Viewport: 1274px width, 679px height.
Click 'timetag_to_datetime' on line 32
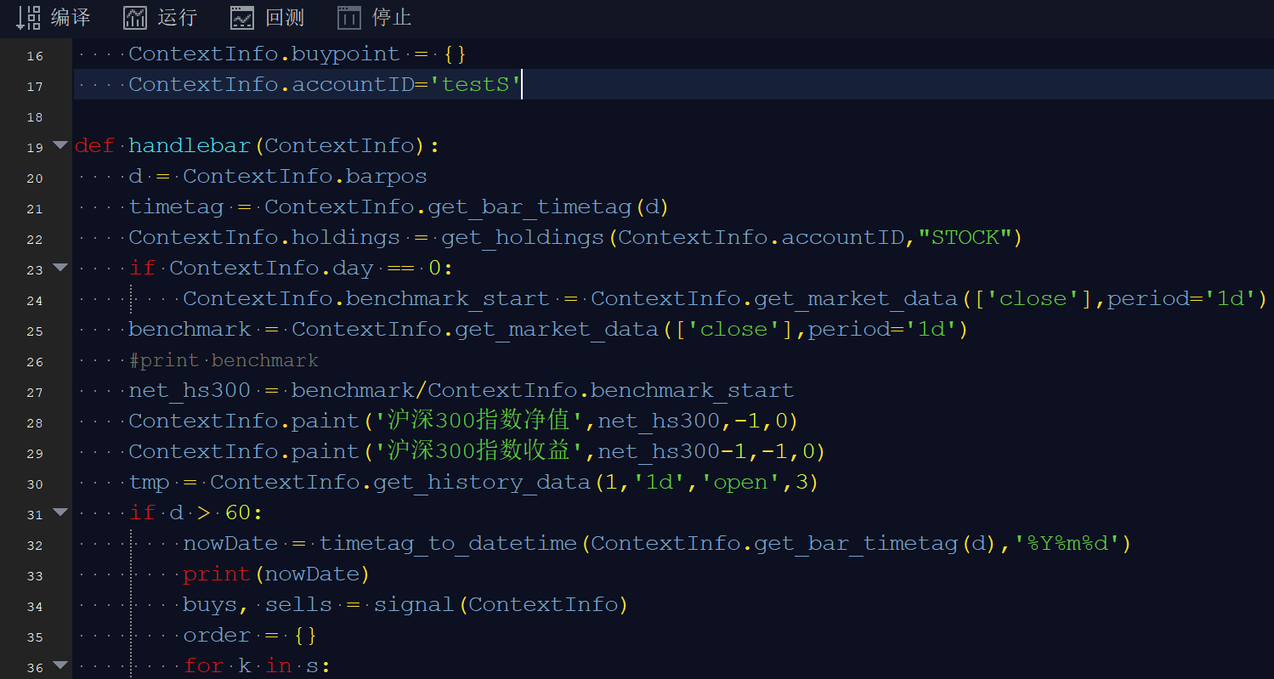click(x=448, y=544)
